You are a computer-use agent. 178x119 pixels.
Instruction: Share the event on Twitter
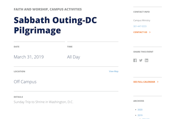141,60
